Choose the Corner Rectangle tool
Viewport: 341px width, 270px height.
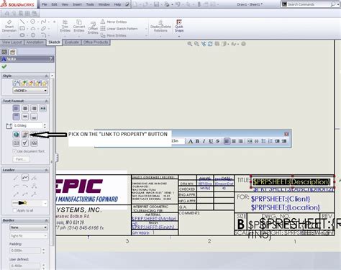tap(22, 29)
